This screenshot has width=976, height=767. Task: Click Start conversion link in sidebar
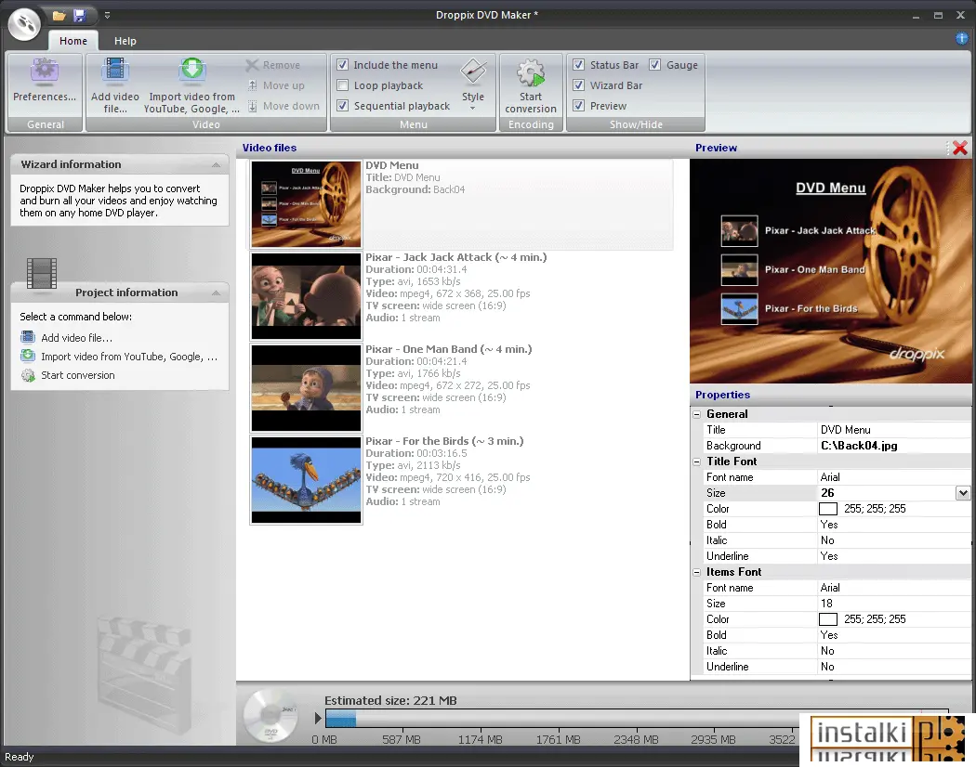click(x=78, y=375)
